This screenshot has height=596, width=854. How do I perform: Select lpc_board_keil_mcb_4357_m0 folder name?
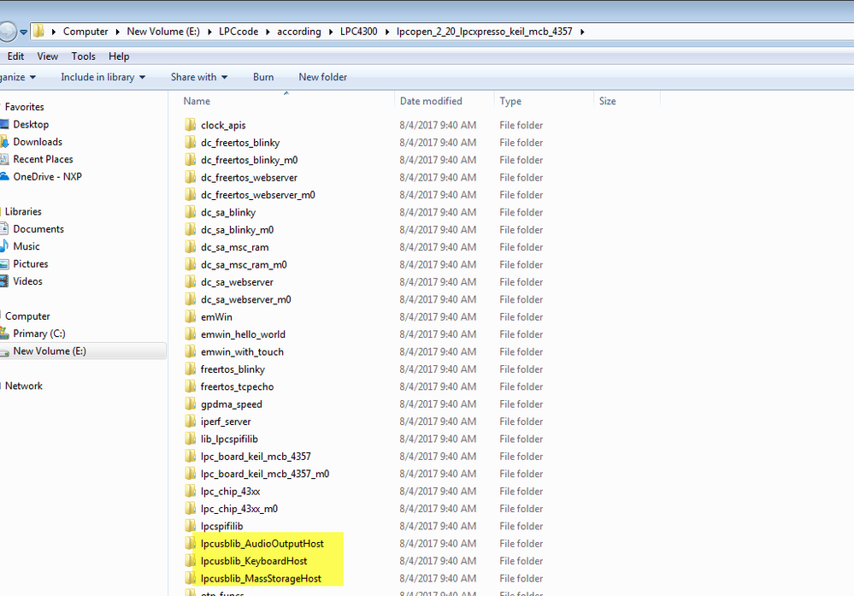coord(265,474)
